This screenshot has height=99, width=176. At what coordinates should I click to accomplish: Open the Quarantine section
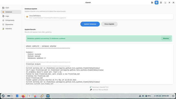[x=11, y=24]
